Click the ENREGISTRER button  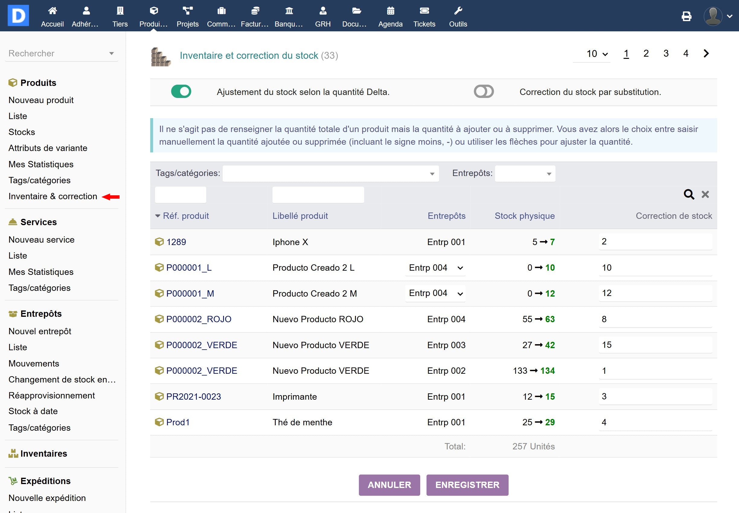(x=467, y=485)
